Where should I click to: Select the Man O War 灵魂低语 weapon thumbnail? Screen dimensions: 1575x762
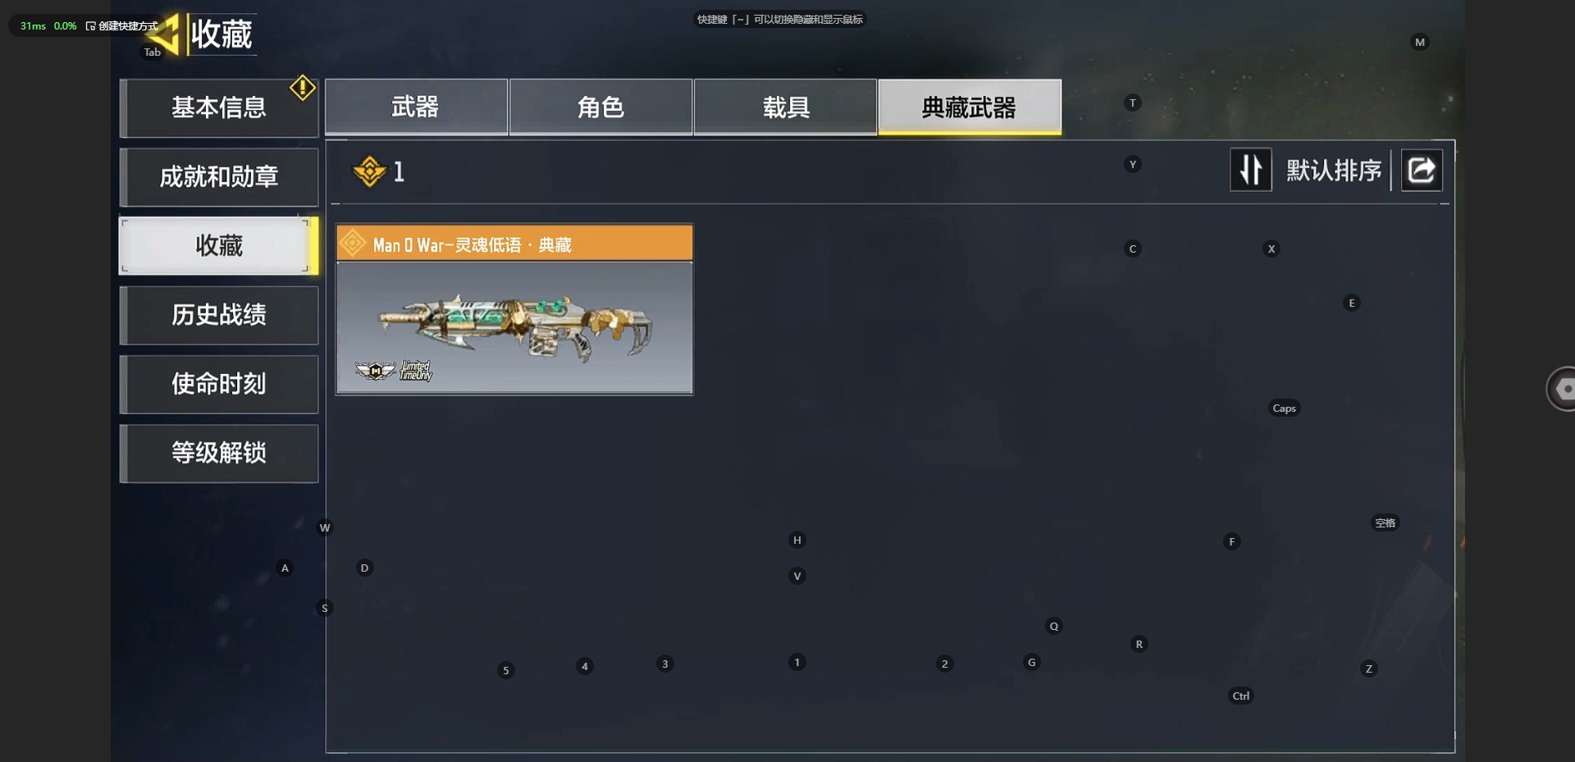[x=514, y=327]
